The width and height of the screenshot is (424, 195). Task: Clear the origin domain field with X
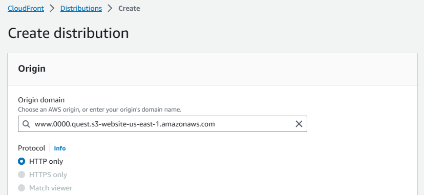click(x=299, y=124)
